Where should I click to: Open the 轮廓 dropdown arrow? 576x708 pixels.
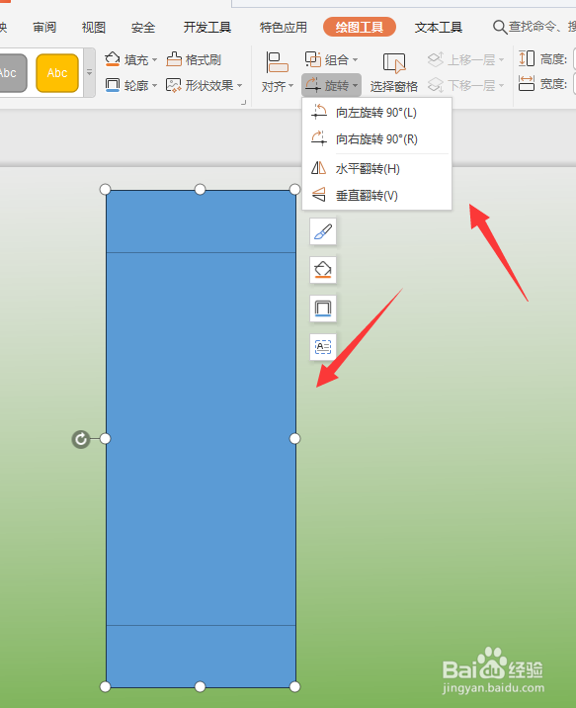(x=154, y=85)
